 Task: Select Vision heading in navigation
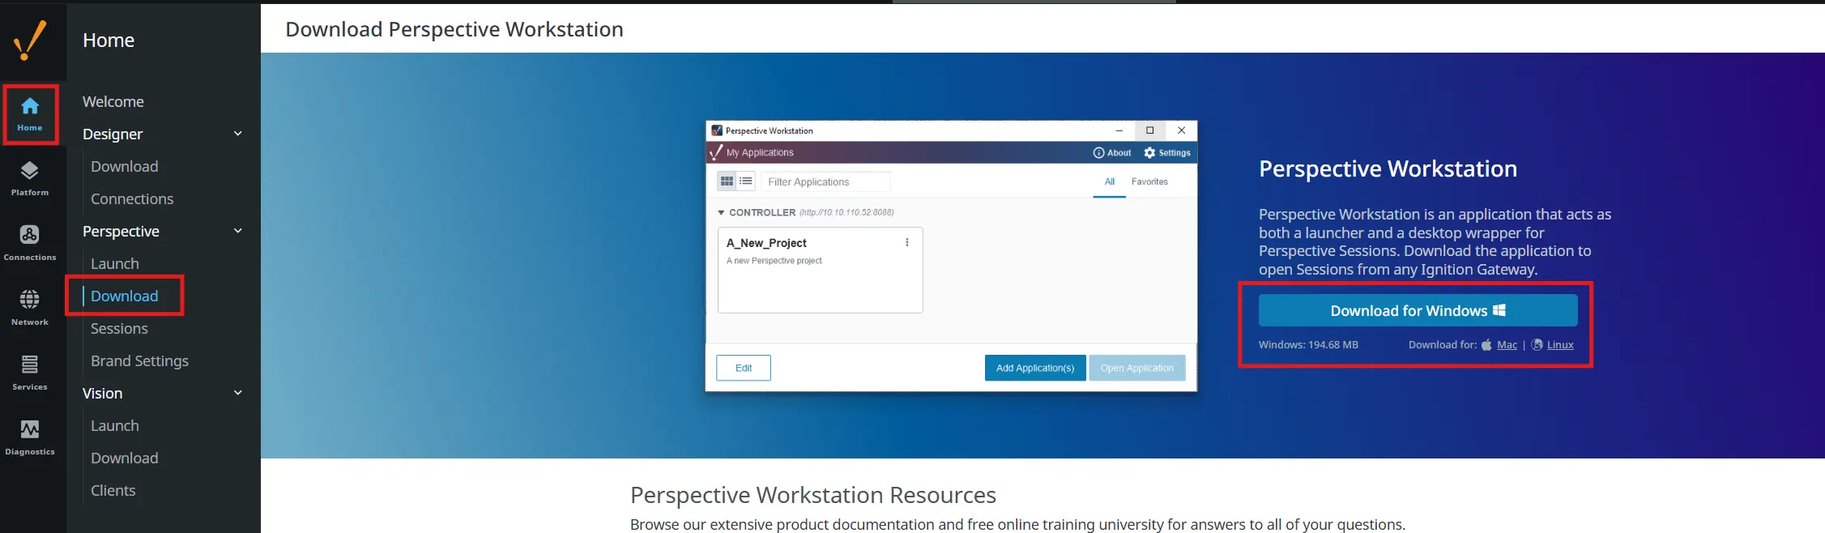pyautogui.click(x=103, y=393)
